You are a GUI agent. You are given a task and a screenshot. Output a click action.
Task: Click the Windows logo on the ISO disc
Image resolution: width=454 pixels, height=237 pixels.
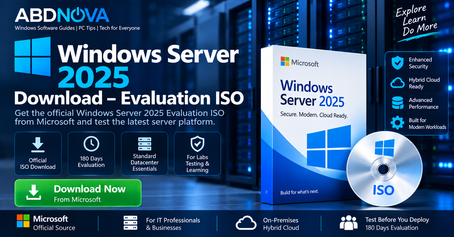pos(384,148)
